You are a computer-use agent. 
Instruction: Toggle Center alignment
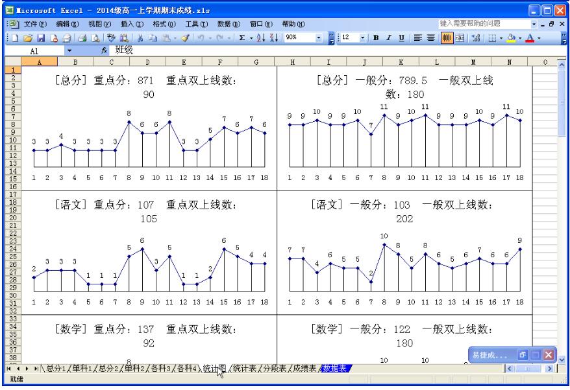click(x=431, y=38)
